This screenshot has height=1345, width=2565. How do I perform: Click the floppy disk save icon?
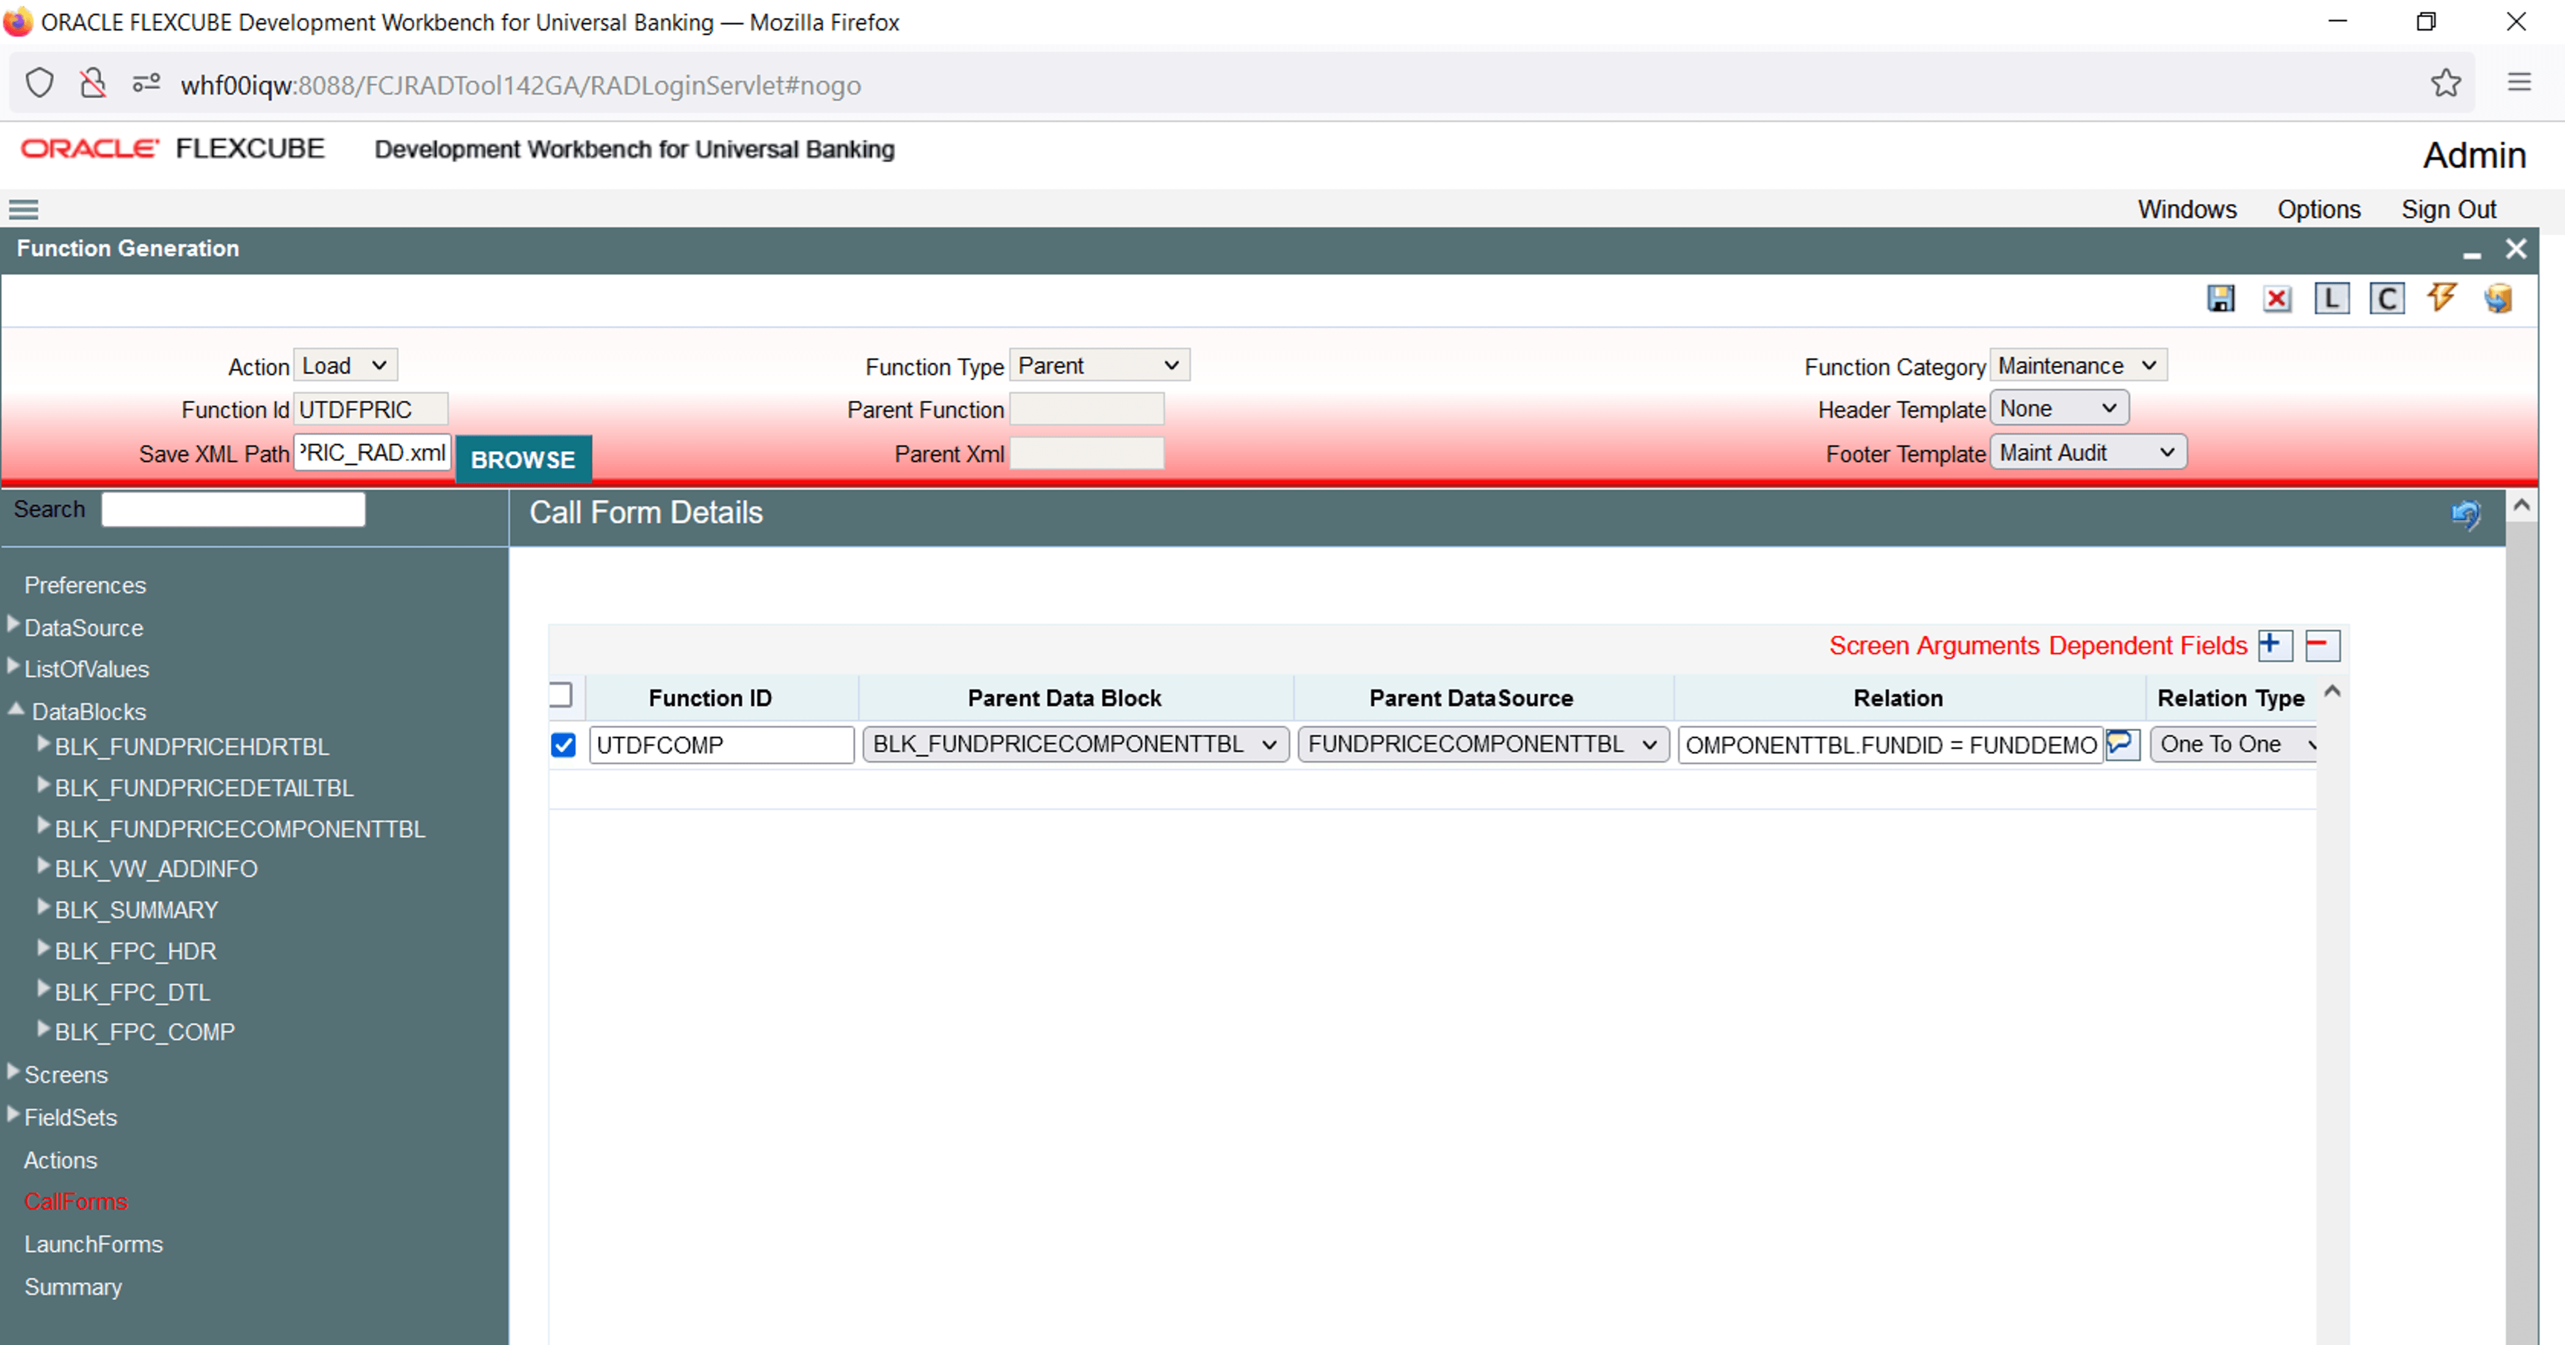[x=2221, y=299]
